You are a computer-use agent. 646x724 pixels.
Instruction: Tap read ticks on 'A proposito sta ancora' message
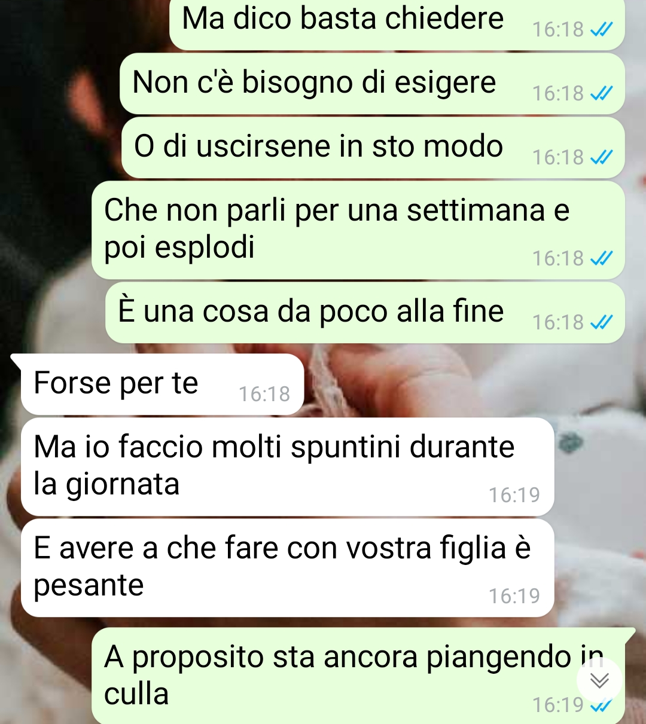point(601,705)
